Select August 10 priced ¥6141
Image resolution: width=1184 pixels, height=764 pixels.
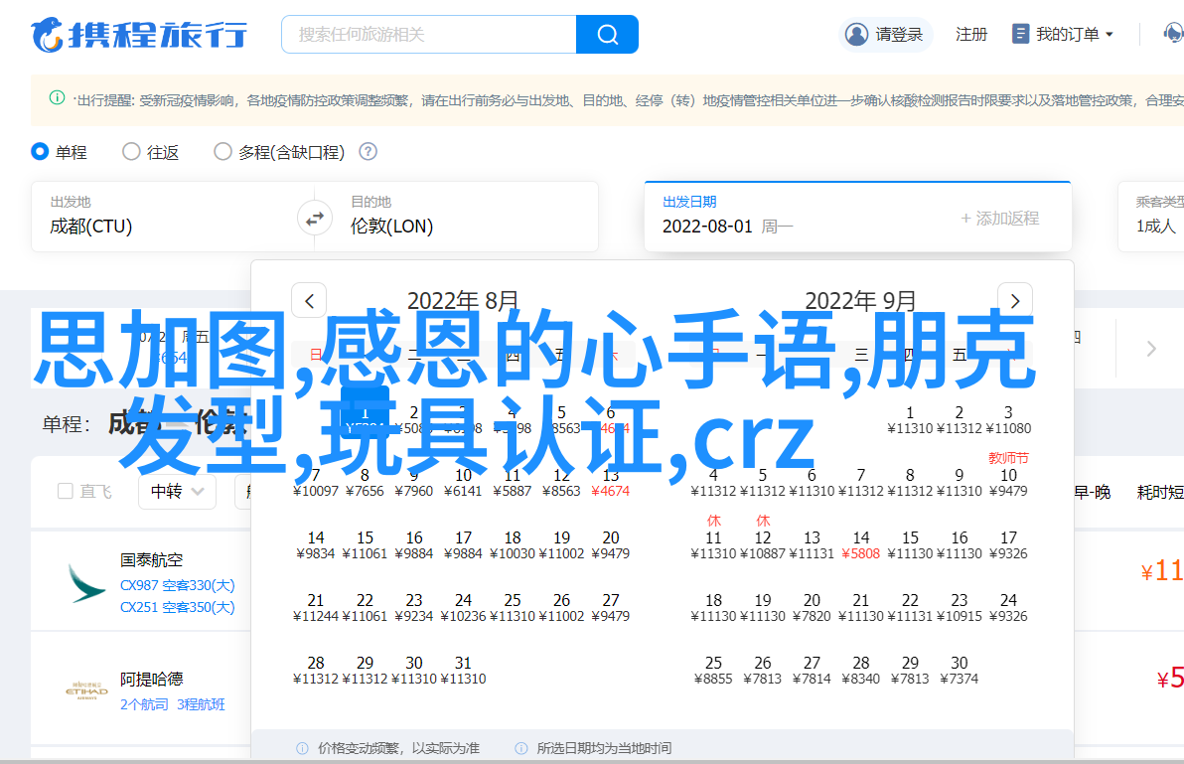tap(463, 483)
